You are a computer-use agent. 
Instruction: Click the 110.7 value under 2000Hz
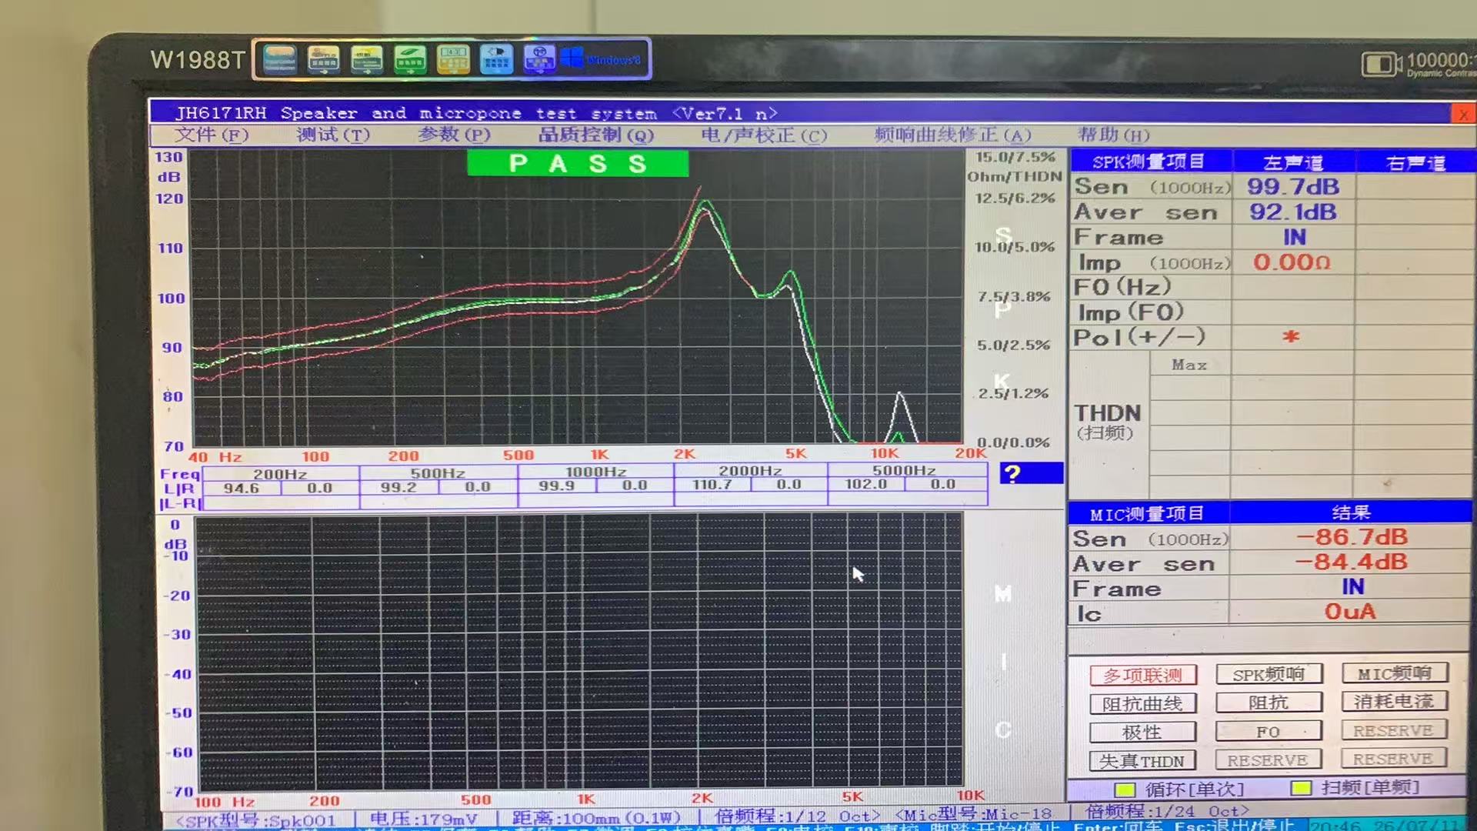tap(712, 485)
